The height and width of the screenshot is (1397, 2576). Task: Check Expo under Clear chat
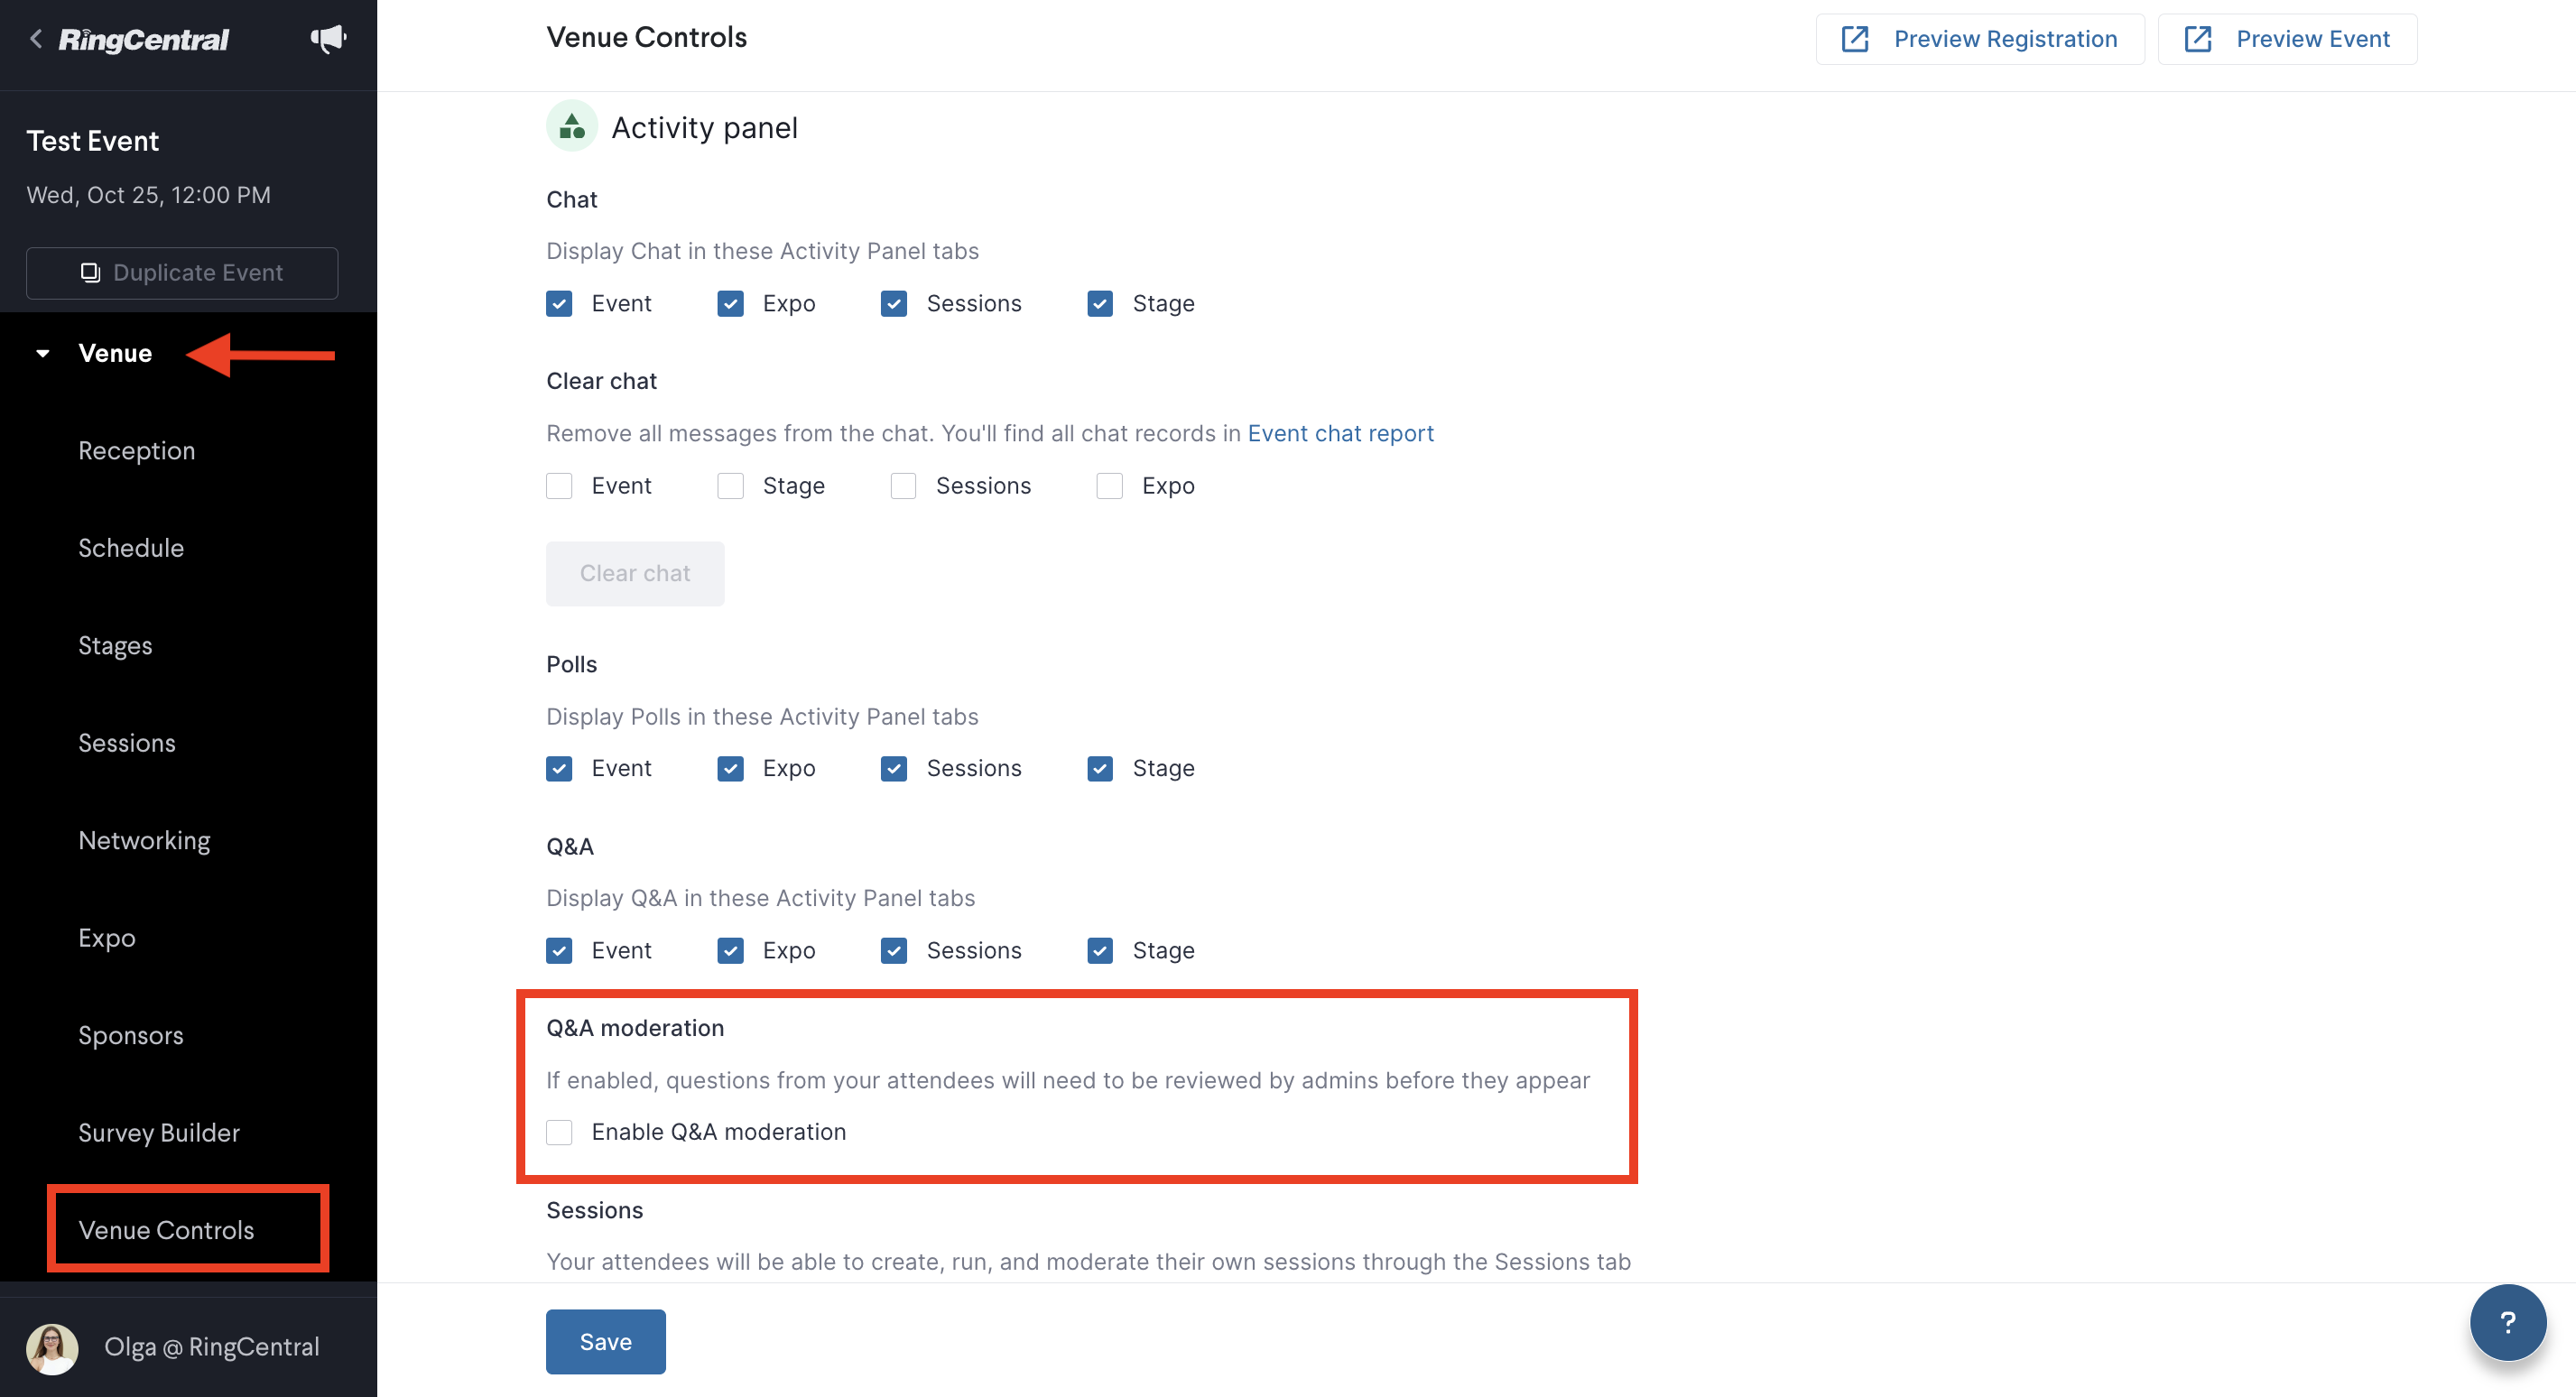pyautogui.click(x=1110, y=486)
